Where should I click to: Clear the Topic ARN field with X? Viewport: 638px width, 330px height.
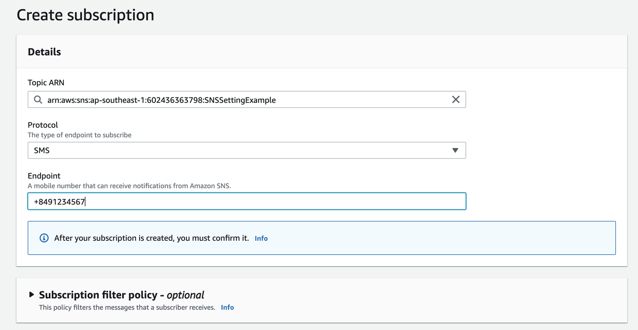(x=455, y=100)
